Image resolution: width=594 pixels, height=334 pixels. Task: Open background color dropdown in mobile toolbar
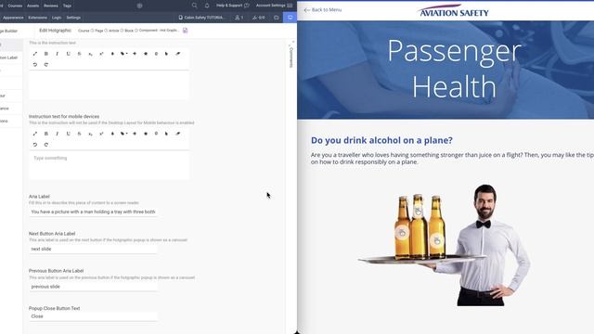pyautogui.click(x=123, y=134)
